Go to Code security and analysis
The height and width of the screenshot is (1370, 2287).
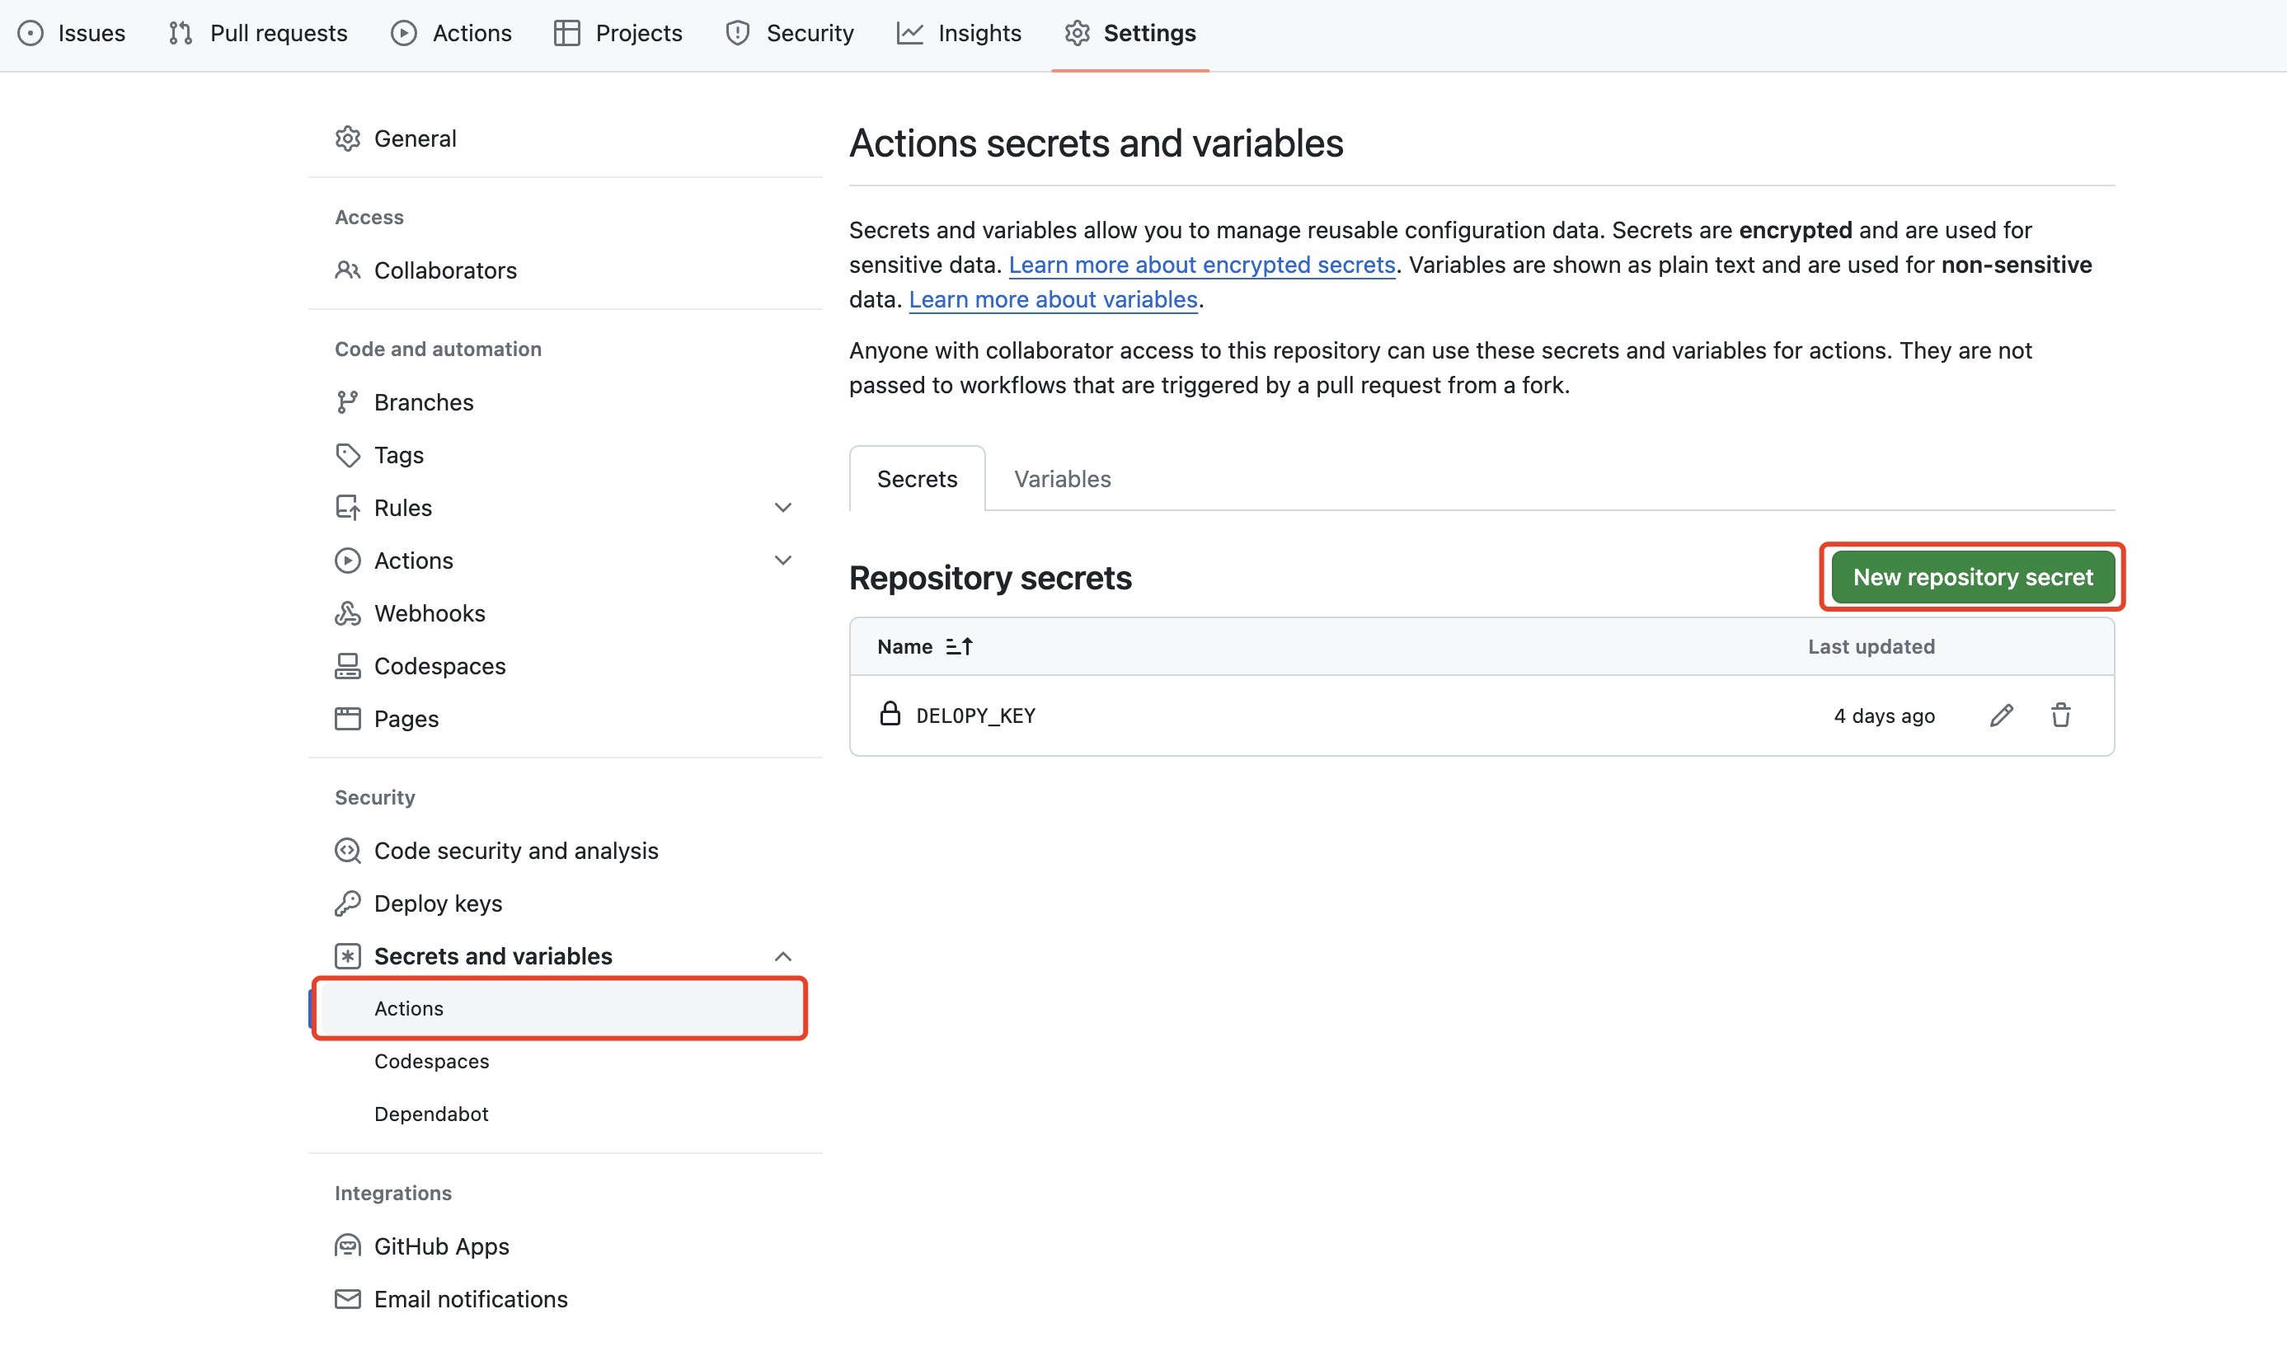coord(515,850)
